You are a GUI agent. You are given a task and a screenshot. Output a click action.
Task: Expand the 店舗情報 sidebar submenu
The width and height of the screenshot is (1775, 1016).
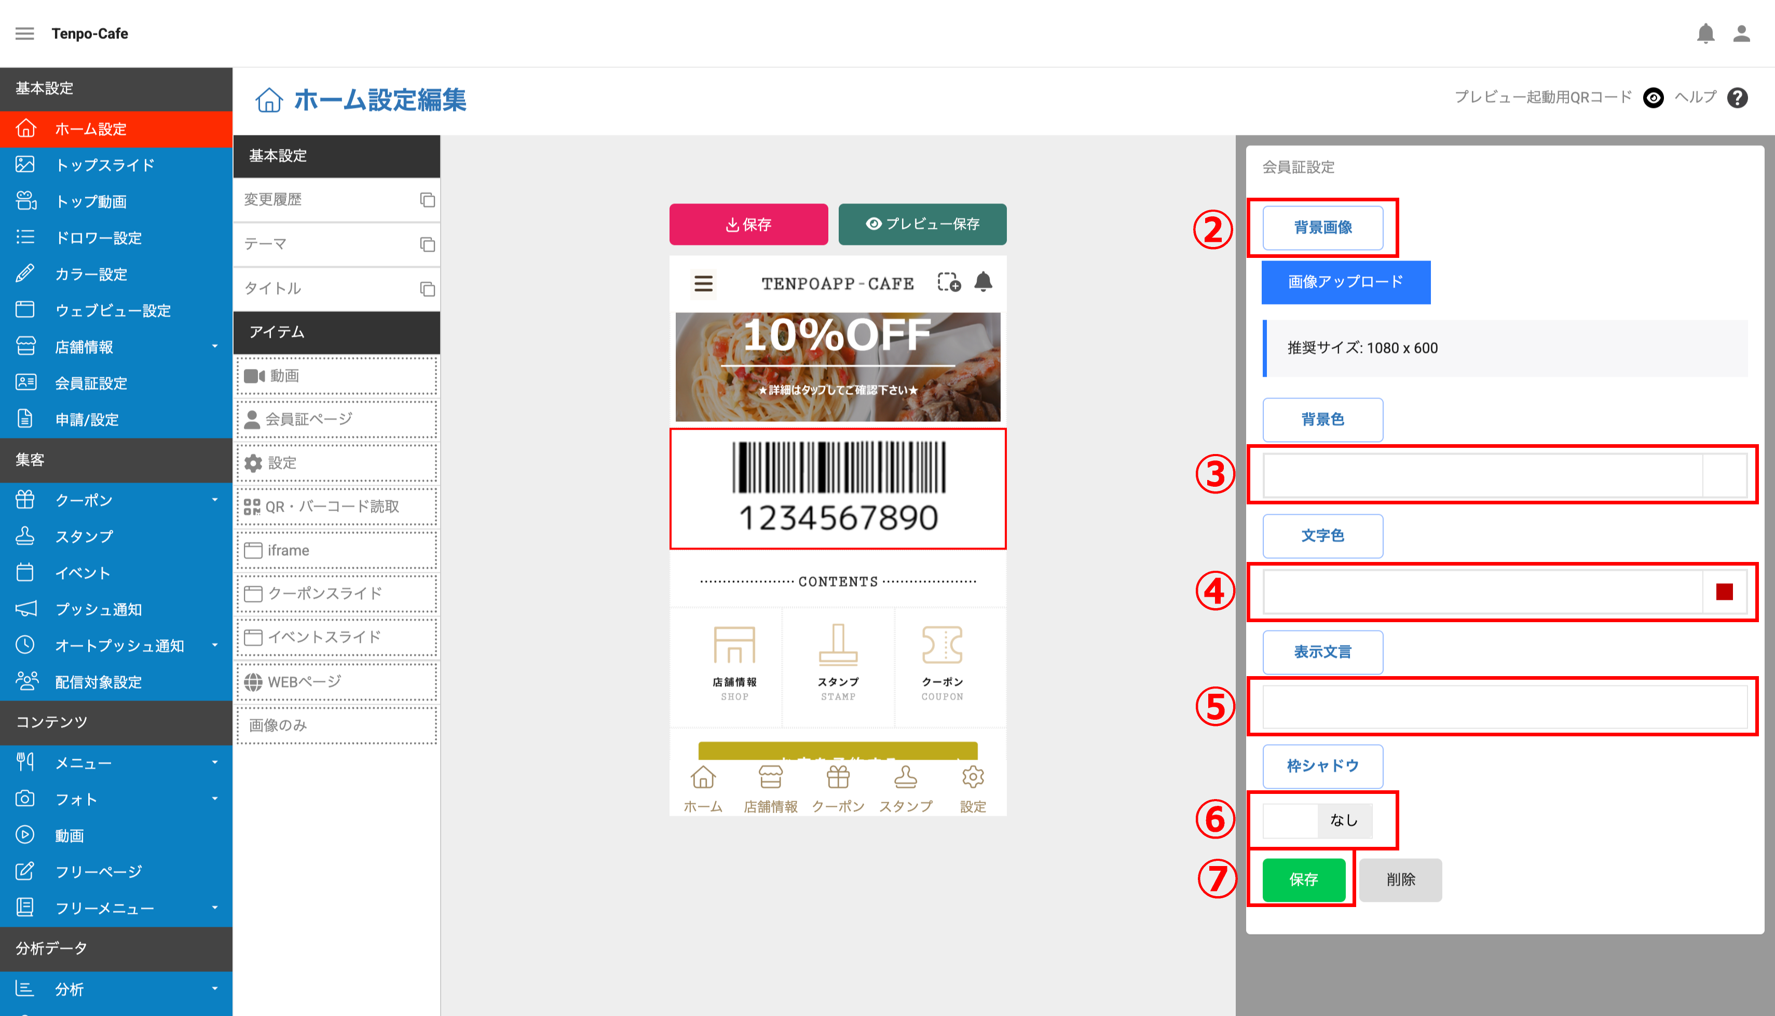pos(215,347)
